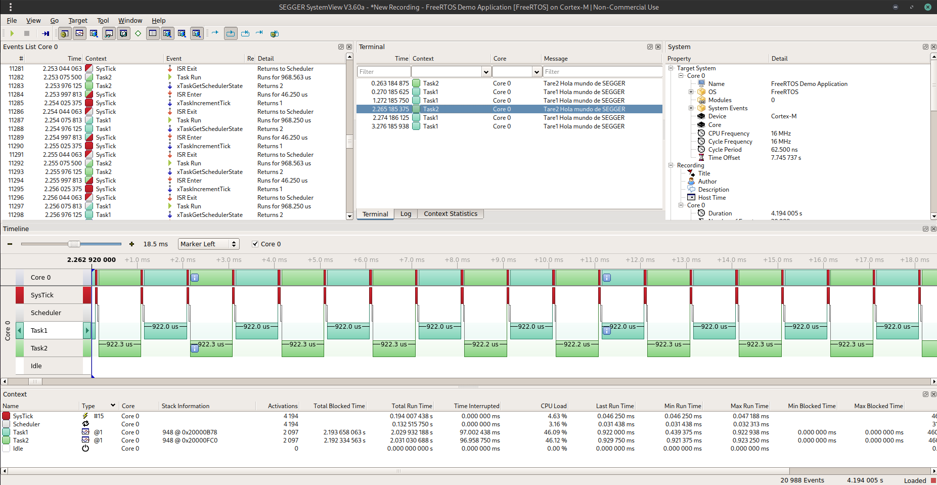Viewport: 937px width, 485px height.
Task: Click the Terminal Message filter field
Action: click(x=602, y=72)
